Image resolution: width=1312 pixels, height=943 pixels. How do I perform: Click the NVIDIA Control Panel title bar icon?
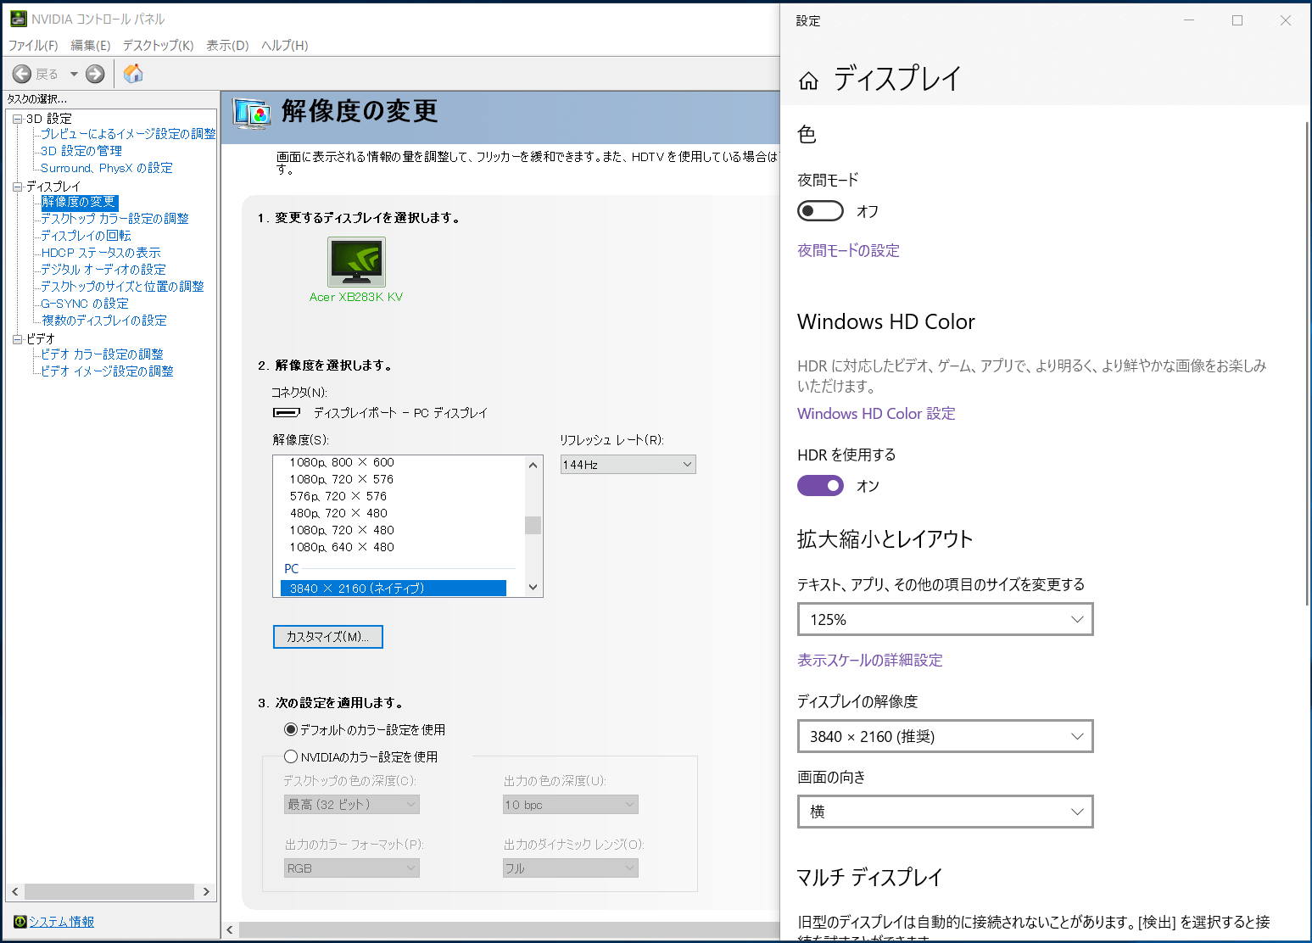(x=18, y=19)
